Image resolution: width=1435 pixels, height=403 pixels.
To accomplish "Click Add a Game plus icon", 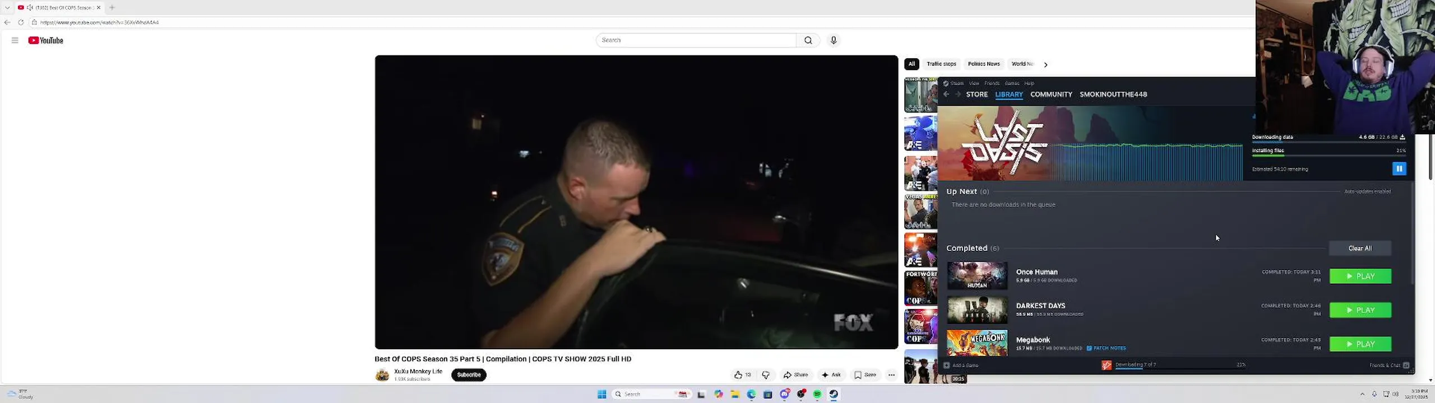I will pyautogui.click(x=946, y=365).
